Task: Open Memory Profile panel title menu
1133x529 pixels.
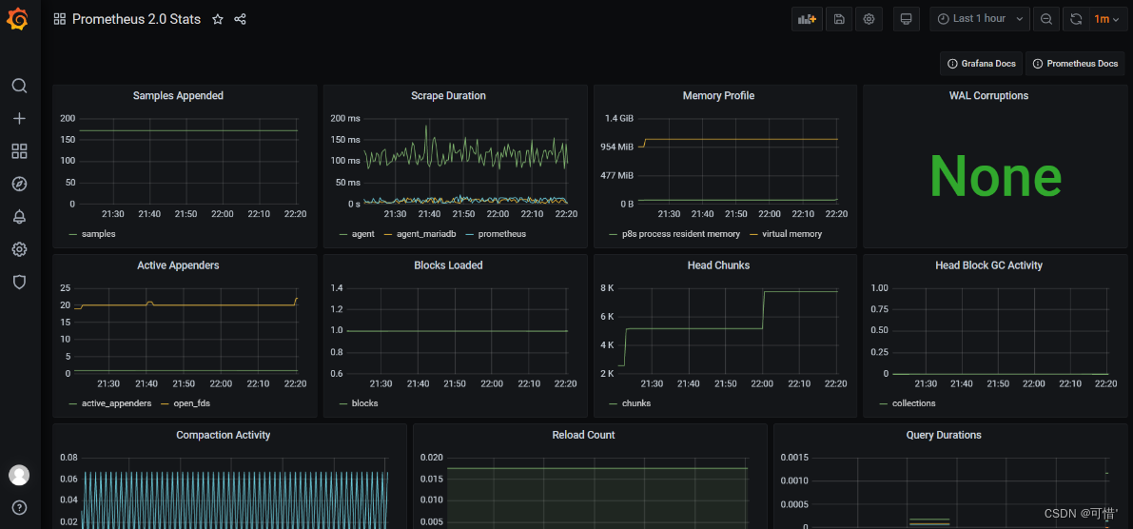Action: [x=718, y=95]
